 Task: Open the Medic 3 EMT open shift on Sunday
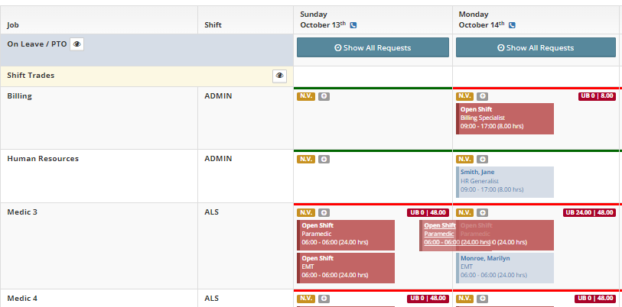pos(345,267)
